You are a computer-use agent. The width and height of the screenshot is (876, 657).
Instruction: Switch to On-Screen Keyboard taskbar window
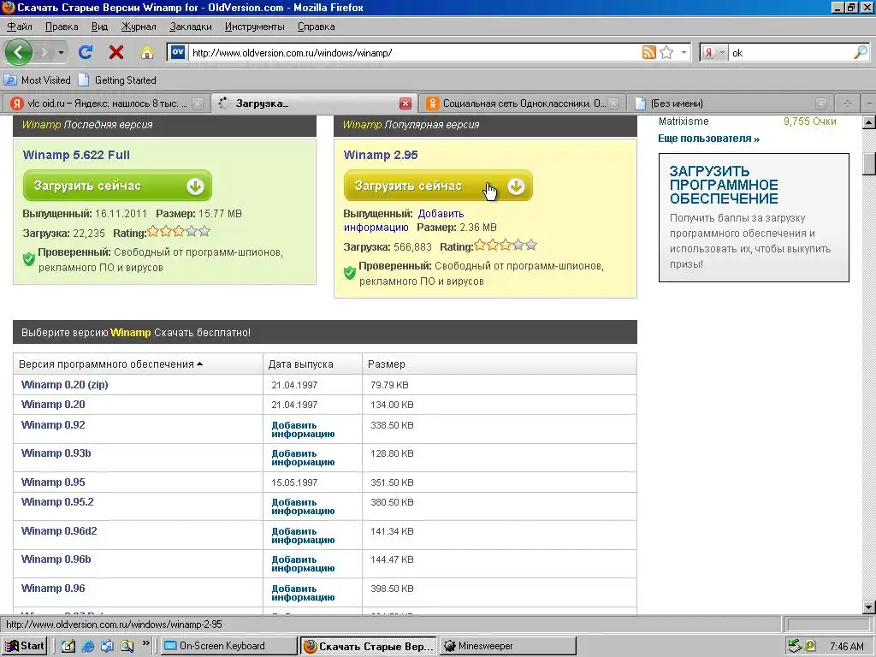pos(229,646)
